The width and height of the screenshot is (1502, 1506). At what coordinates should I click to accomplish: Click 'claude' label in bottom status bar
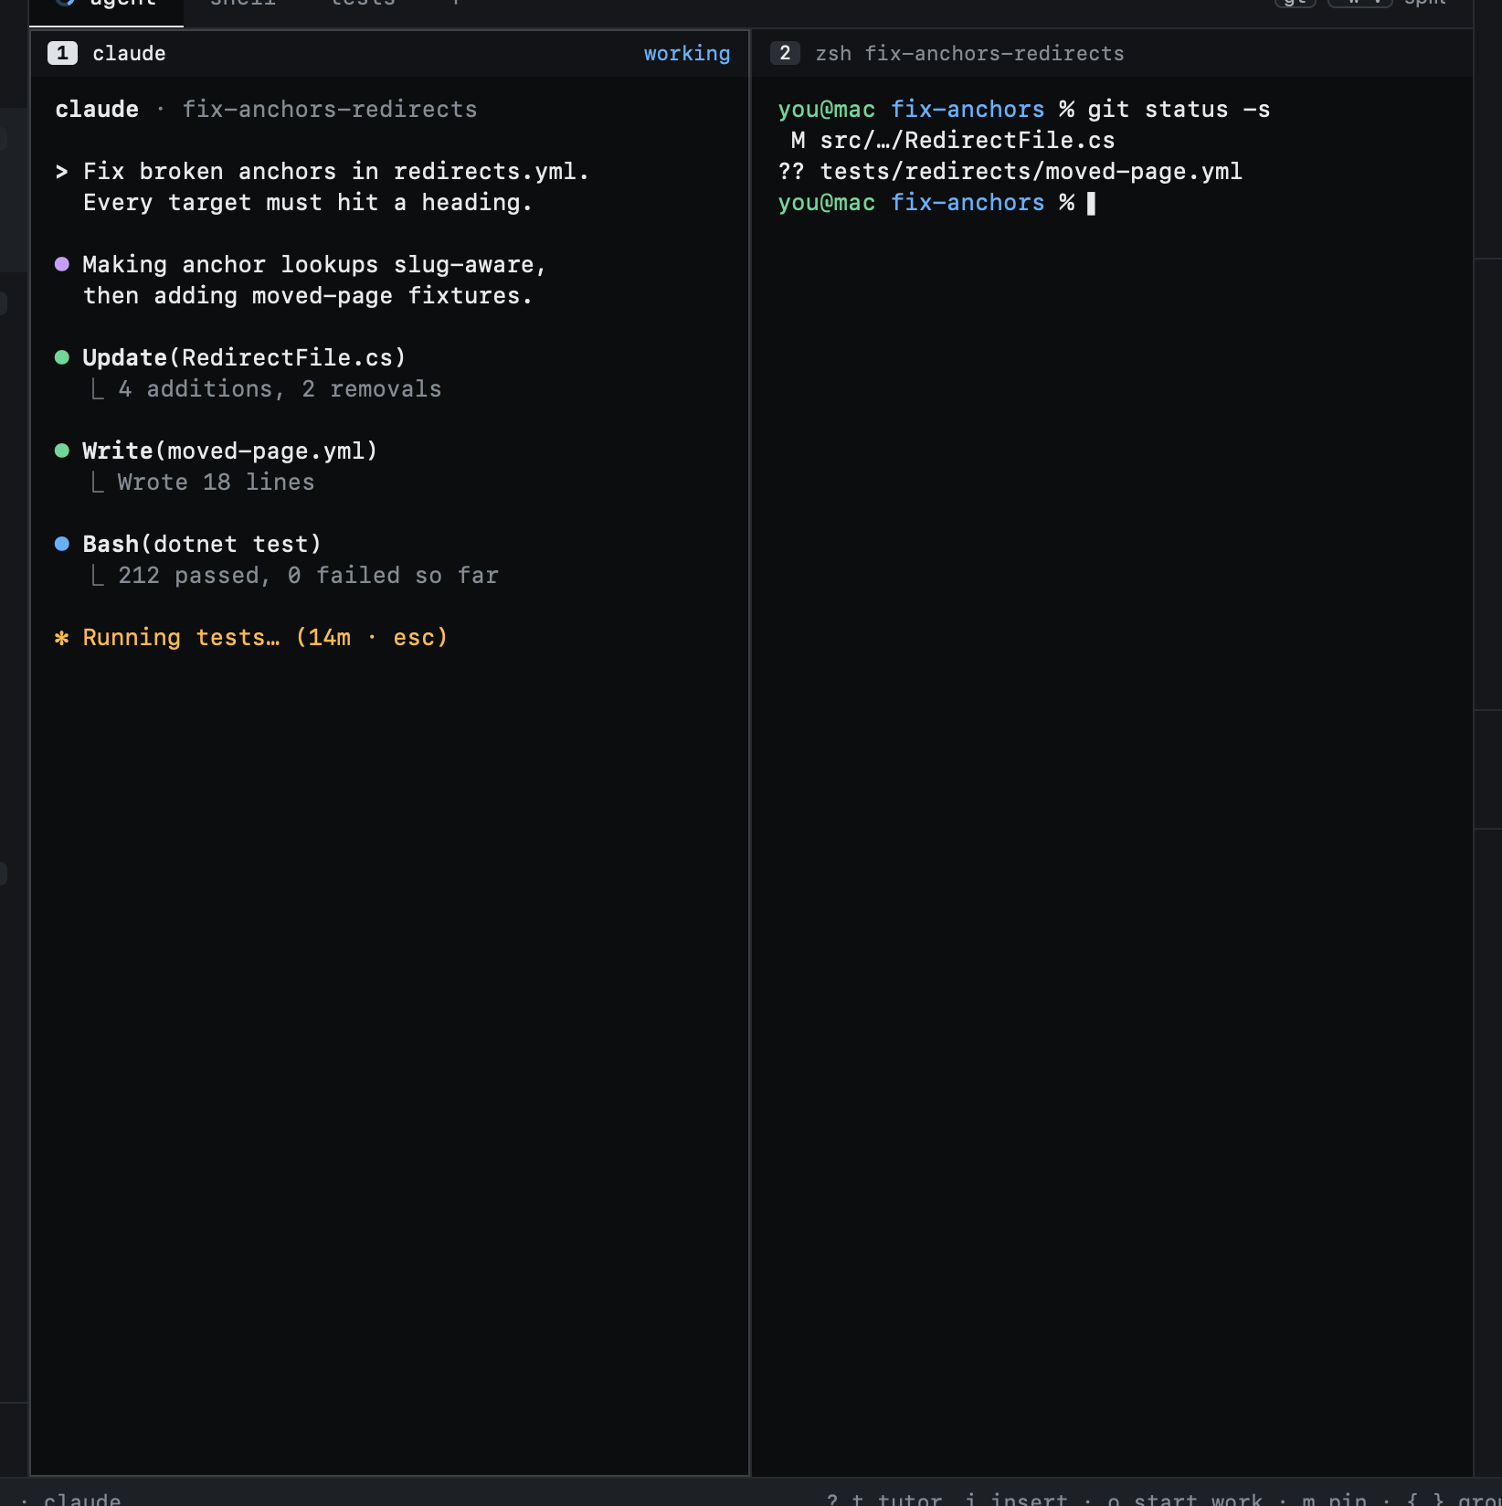[x=82, y=1499]
